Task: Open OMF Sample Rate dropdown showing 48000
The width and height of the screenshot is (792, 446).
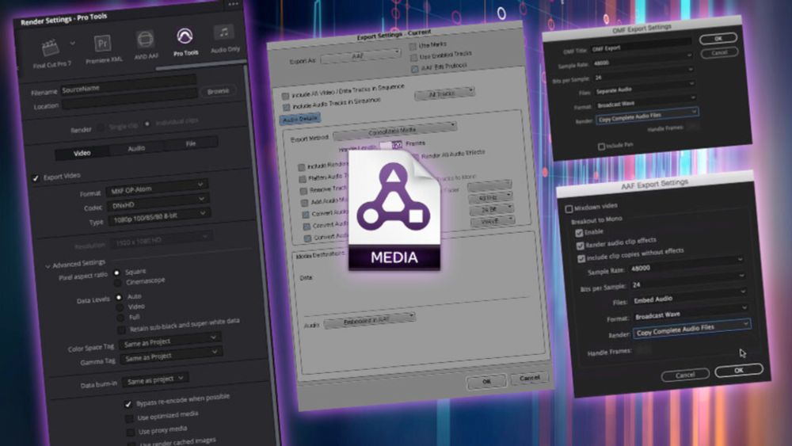Action: 642,61
